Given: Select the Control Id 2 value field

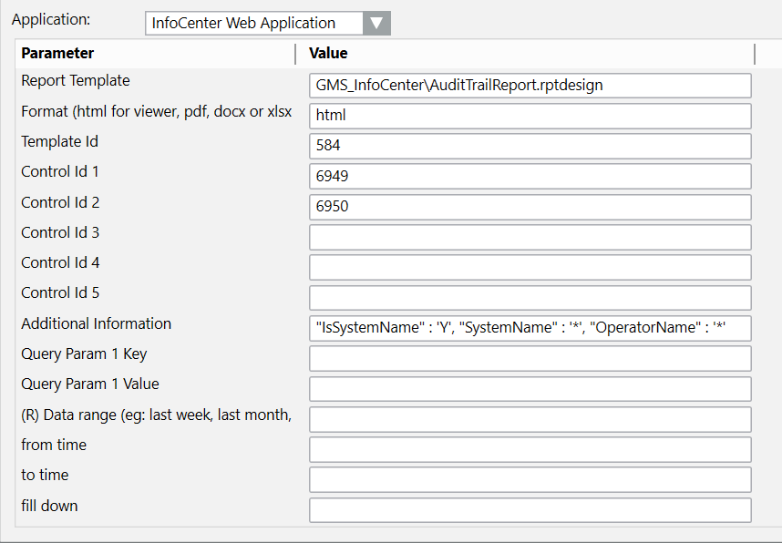Looking at the screenshot, I should point(530,207).
